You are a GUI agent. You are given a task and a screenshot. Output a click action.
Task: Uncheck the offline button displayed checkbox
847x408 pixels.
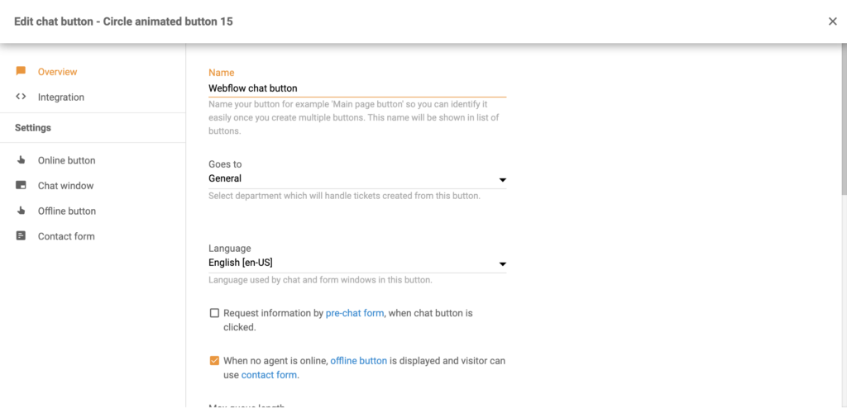click(215, 361)
